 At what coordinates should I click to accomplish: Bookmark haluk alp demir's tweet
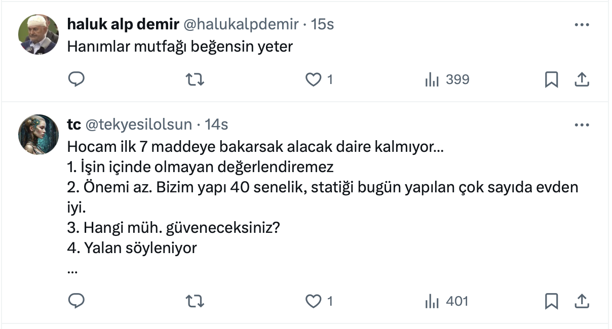pyautogui.click(x=551, y=79)
